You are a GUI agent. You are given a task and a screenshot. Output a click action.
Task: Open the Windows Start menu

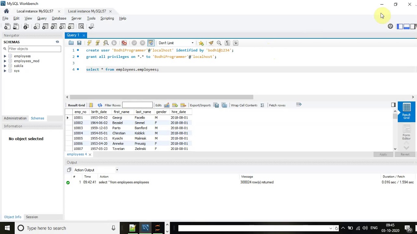7,228
